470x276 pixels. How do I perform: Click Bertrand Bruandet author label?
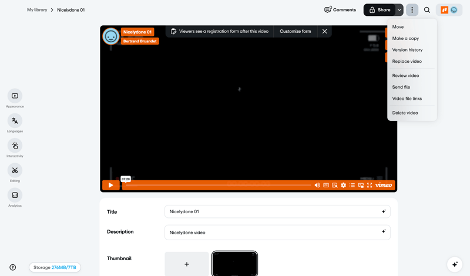coord(140,41)
